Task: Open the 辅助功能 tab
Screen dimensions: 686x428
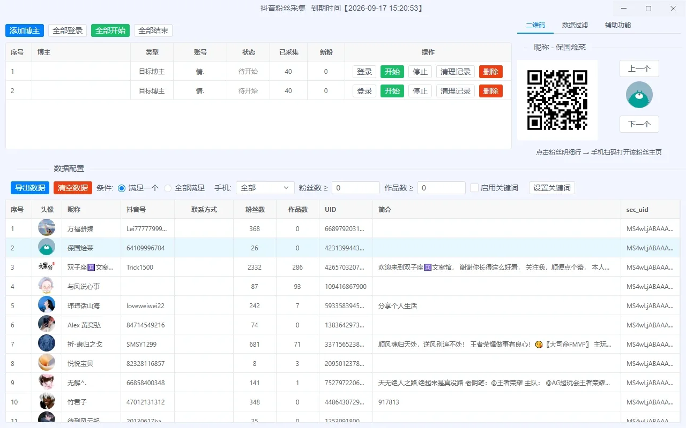Action: [618, 25]
